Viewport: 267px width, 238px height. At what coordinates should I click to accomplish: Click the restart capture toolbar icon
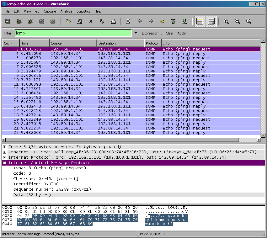pos(53,21)
